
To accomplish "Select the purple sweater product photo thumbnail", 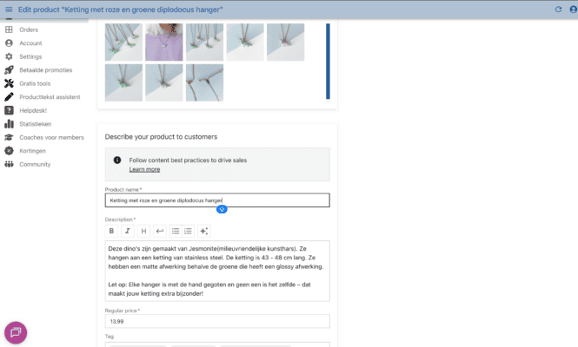I will [164, 42].
